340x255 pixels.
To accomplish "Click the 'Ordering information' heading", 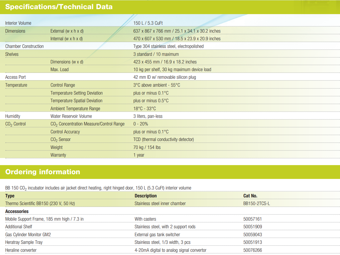I will (43, 172).
